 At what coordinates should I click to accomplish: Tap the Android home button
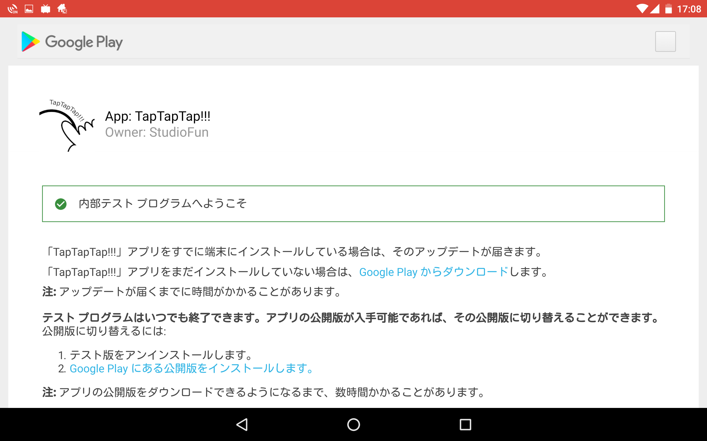[x=353, y=424]
